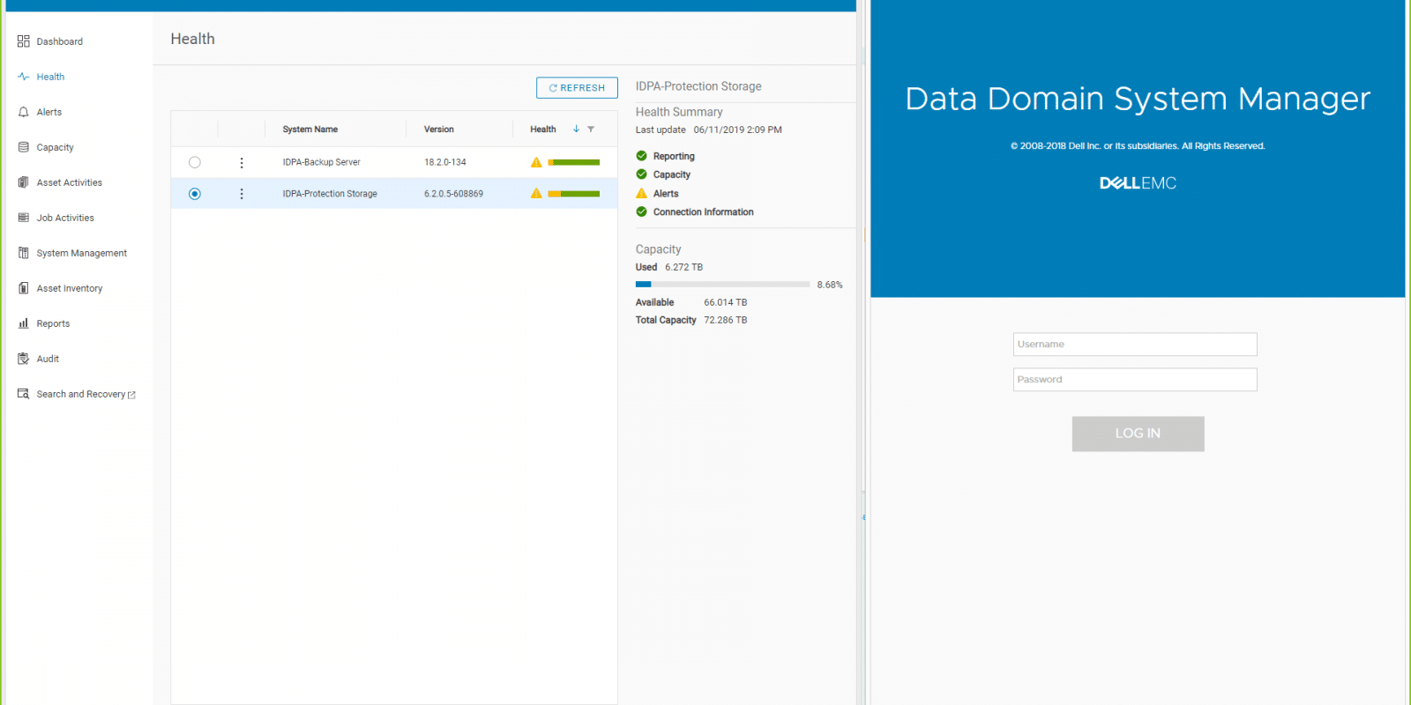This screenshot has width=1411, height=705.
Task: Navigate to Job Activities
Action: (65, 218)
